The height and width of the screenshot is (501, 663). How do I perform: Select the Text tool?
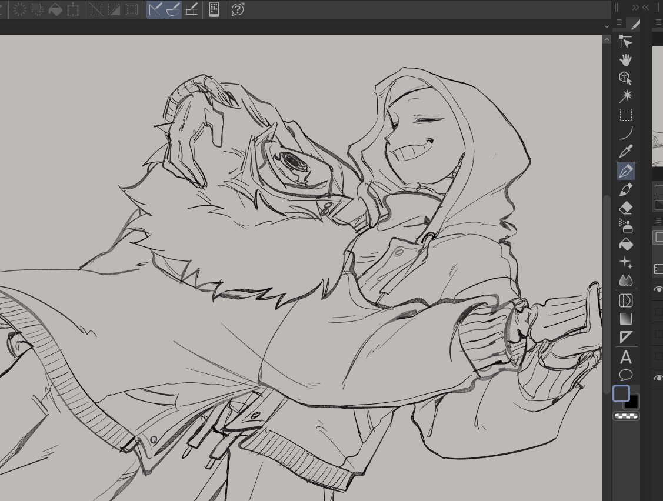click(x=625, y=358)
